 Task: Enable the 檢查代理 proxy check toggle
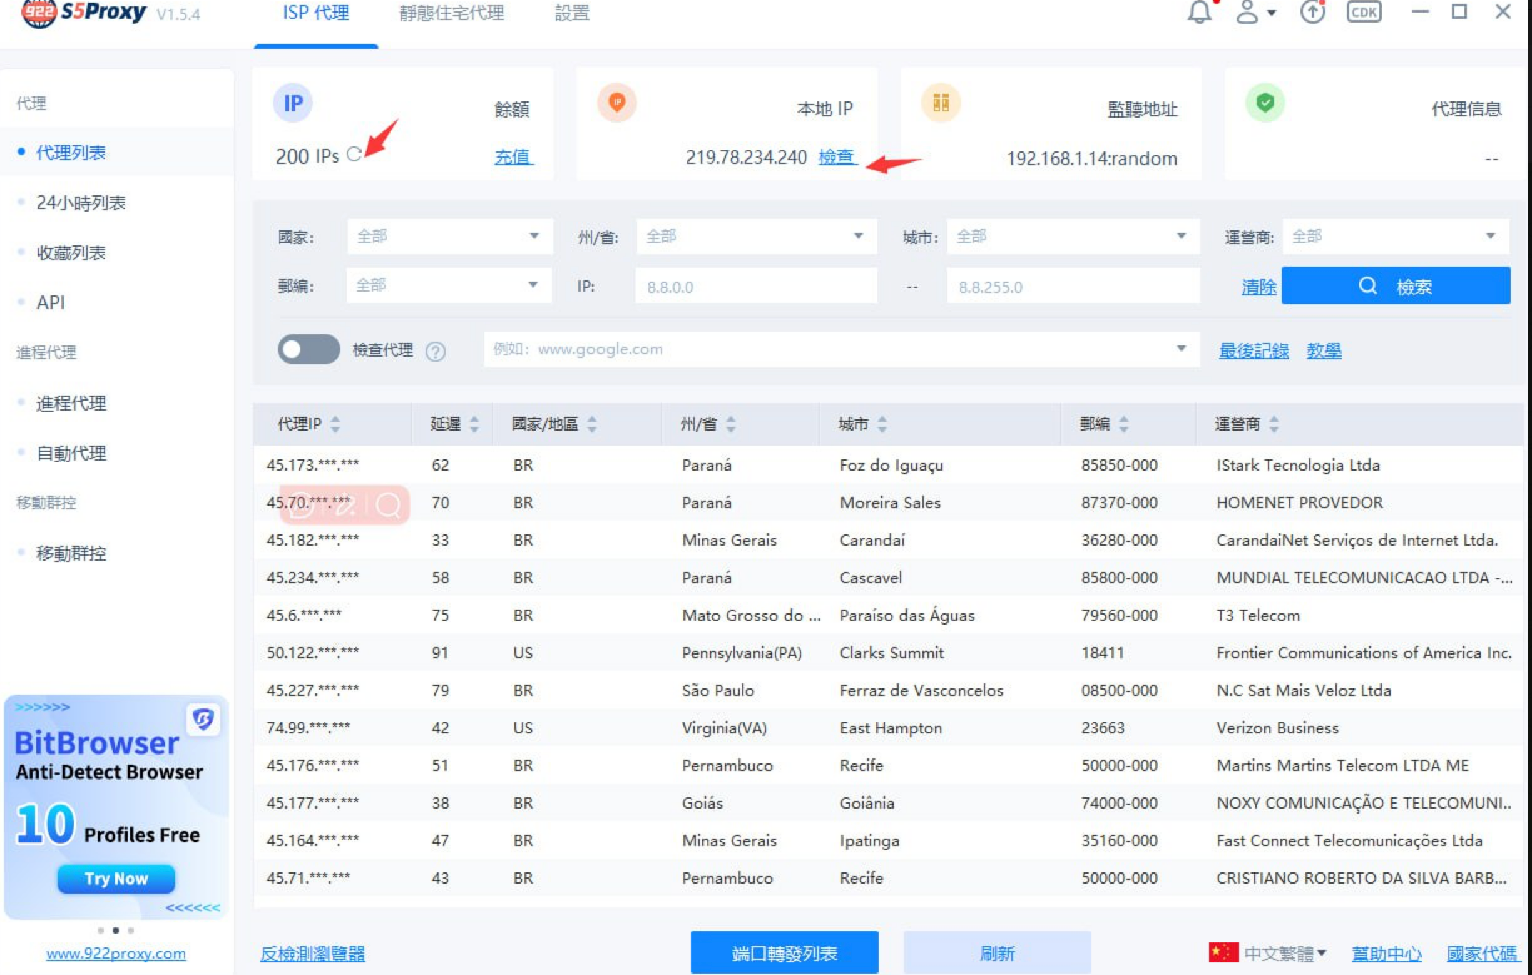click(310, 350)
